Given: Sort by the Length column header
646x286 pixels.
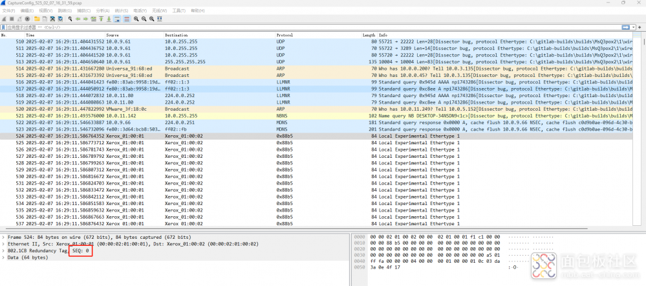Looking at the screenshot, I should (369, 36).
